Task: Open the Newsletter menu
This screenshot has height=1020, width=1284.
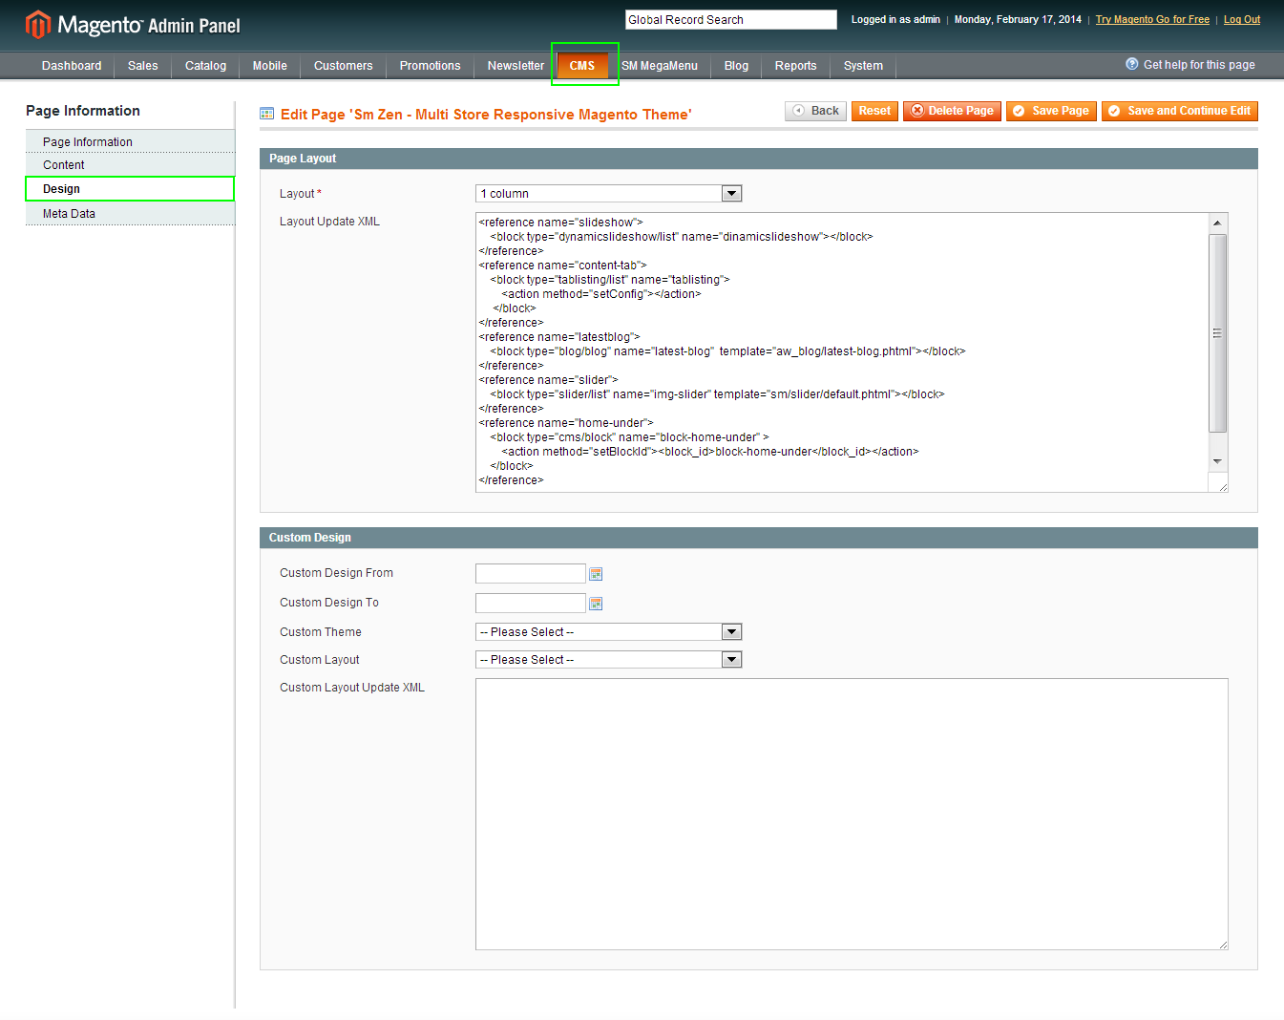Action: [x=516, y=66]
